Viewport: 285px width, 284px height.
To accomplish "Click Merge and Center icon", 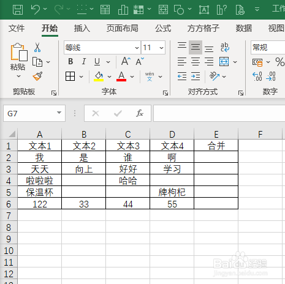I will pyautogui.click(x=224, y=62).
